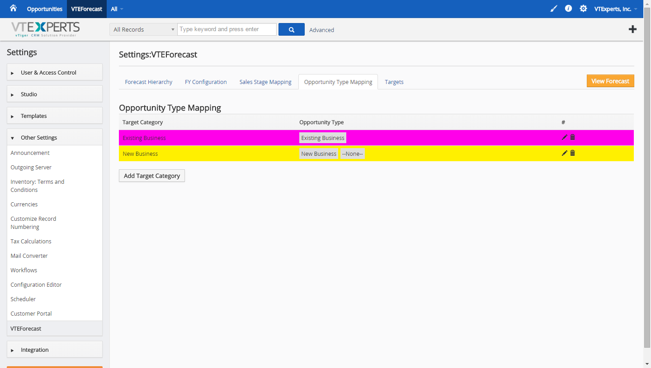
Task: Delete the New Business mapping row
Action: tap(572, 153)
